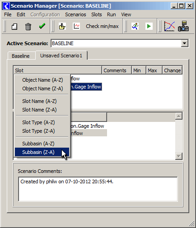Open the Active Scenario dropdown arrow

[184, 43]
